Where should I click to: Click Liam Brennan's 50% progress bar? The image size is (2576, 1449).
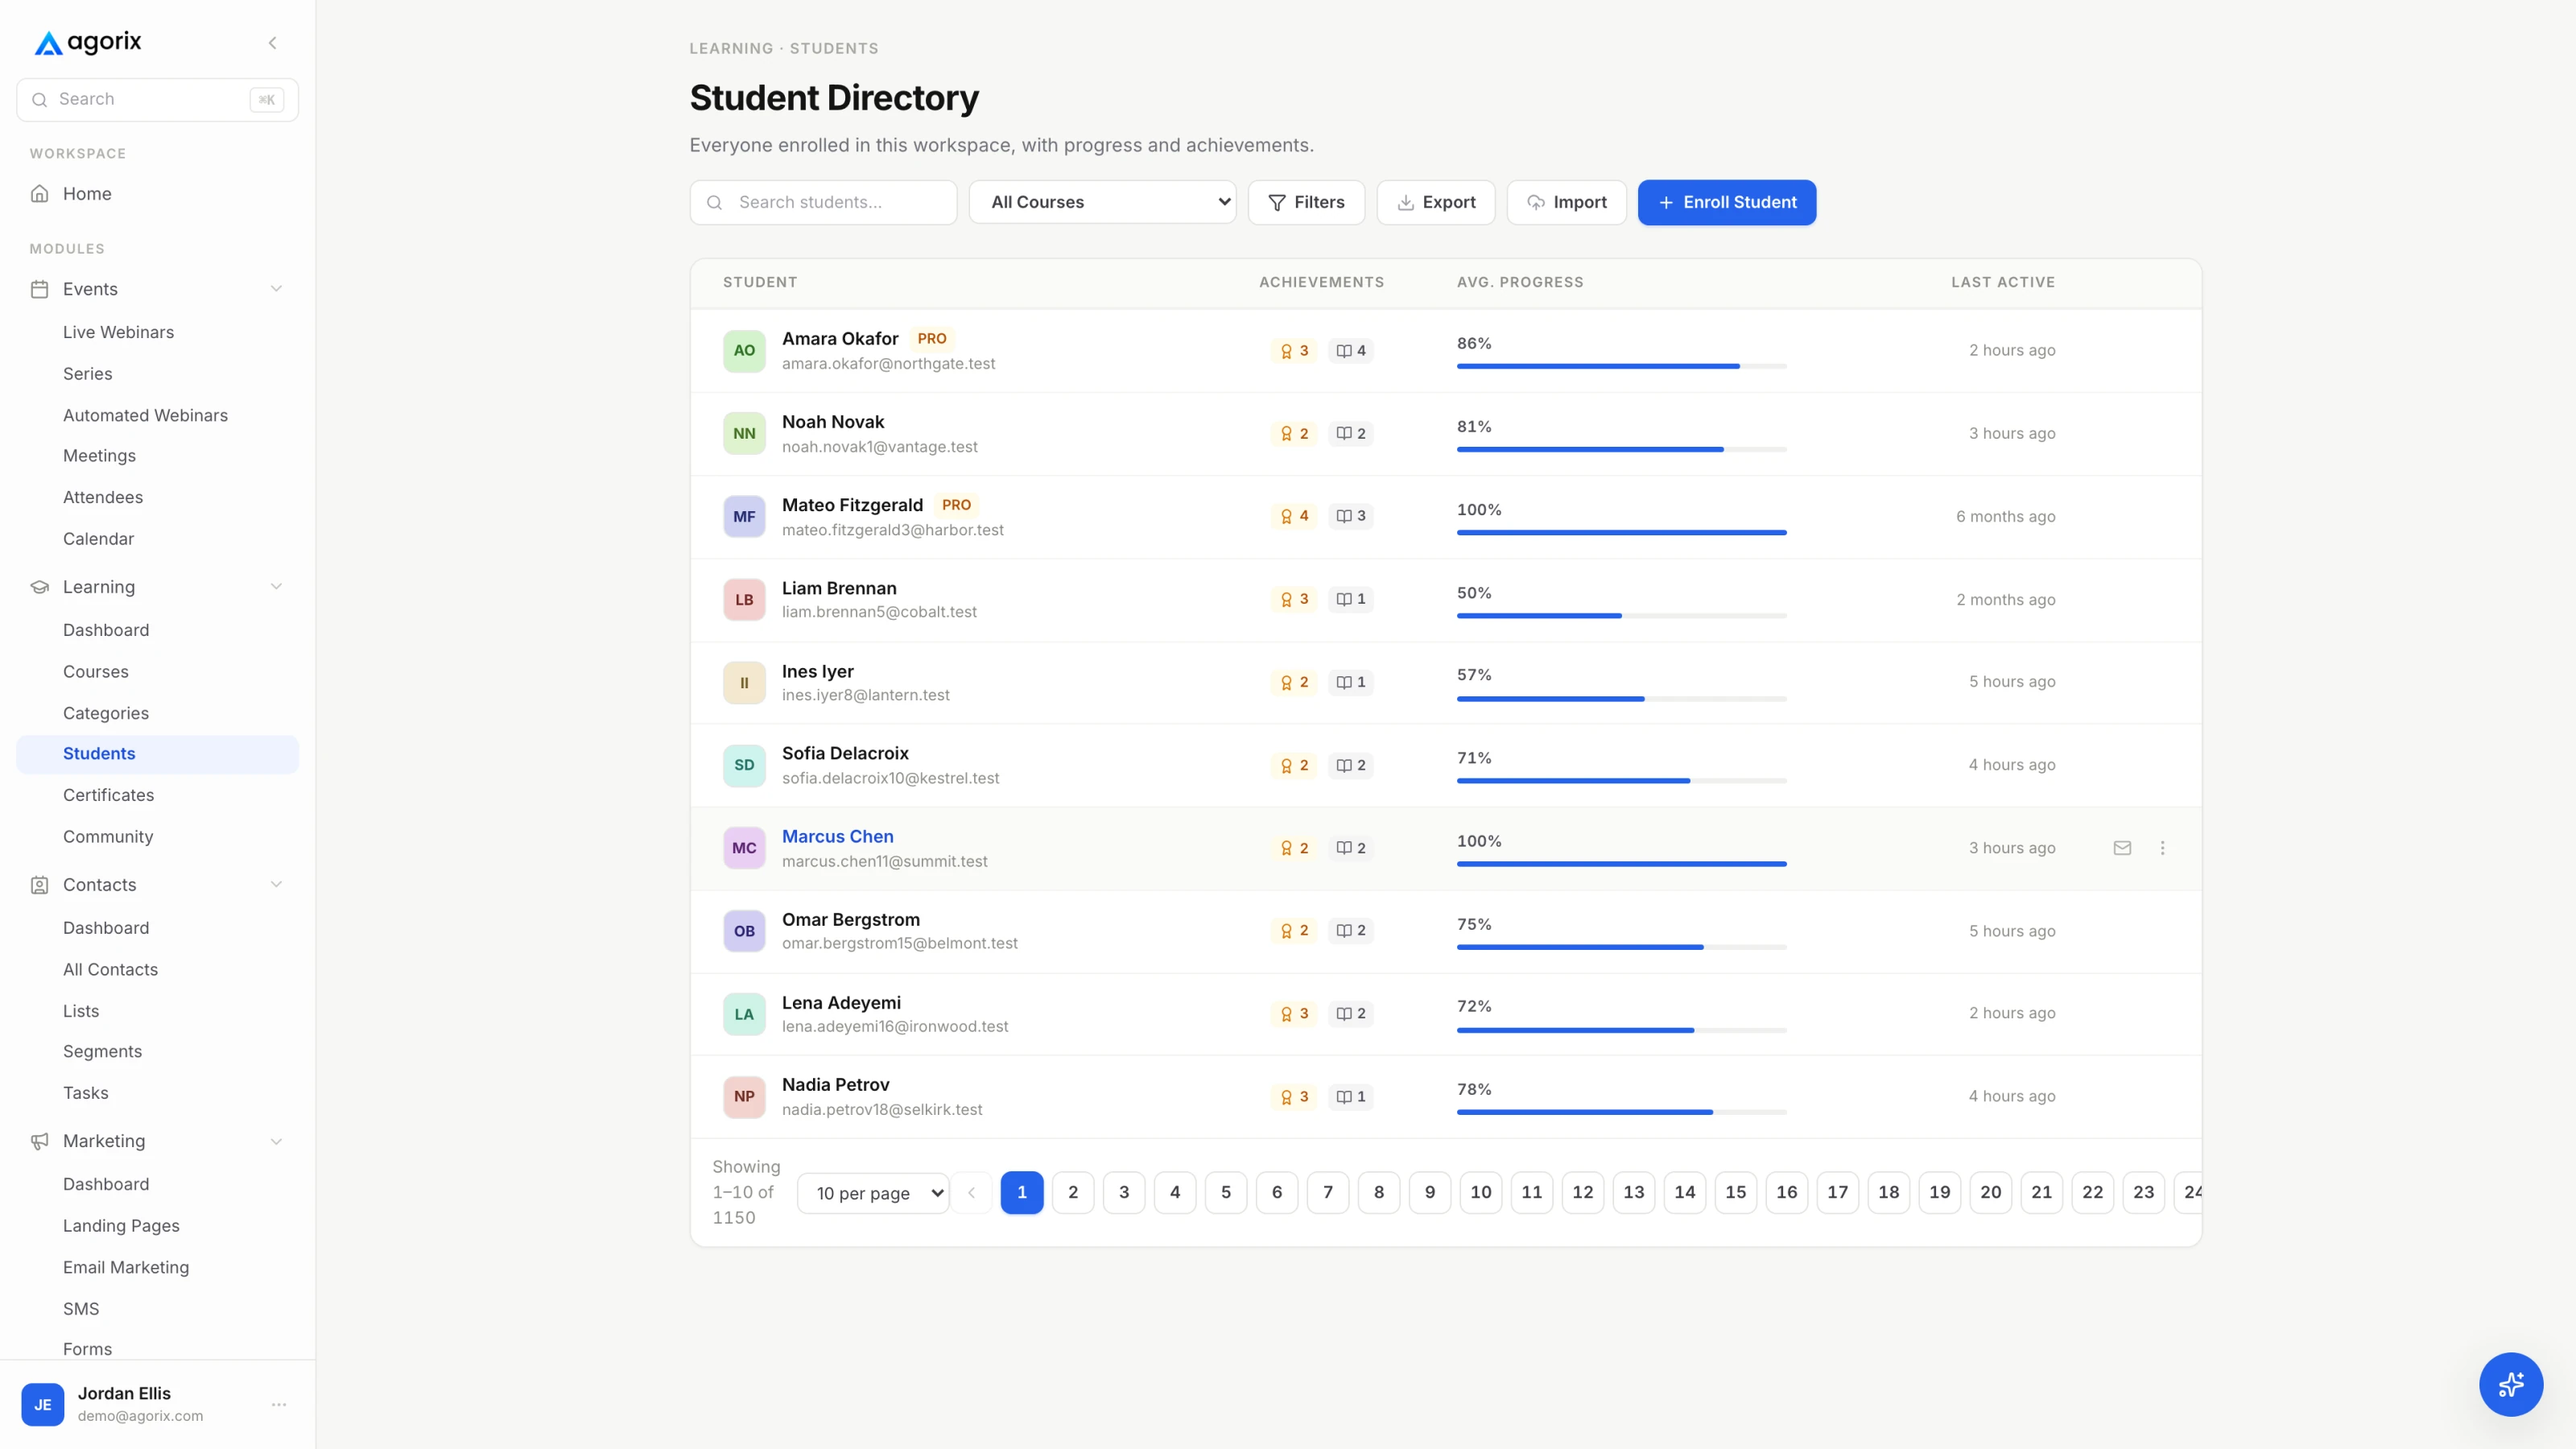coord(1621,616)
